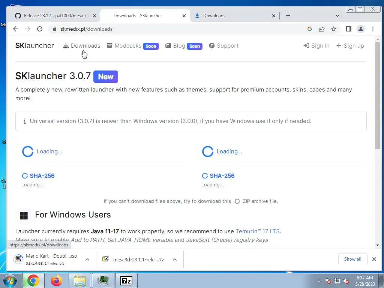Open the Support nav link
The image size is (384, 288).
coord(223,46)
